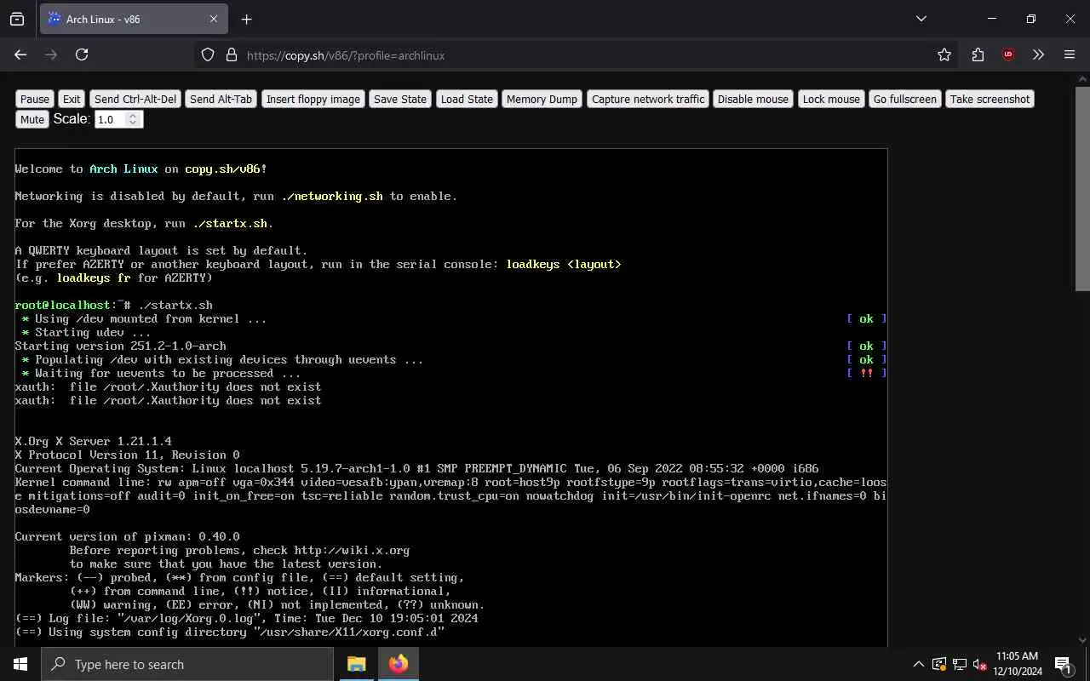Open File Explorer from the taskbar

click(357, 664)
